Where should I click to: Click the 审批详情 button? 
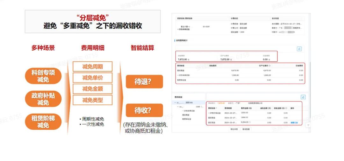pyautogui.click(x=234, y=129)
